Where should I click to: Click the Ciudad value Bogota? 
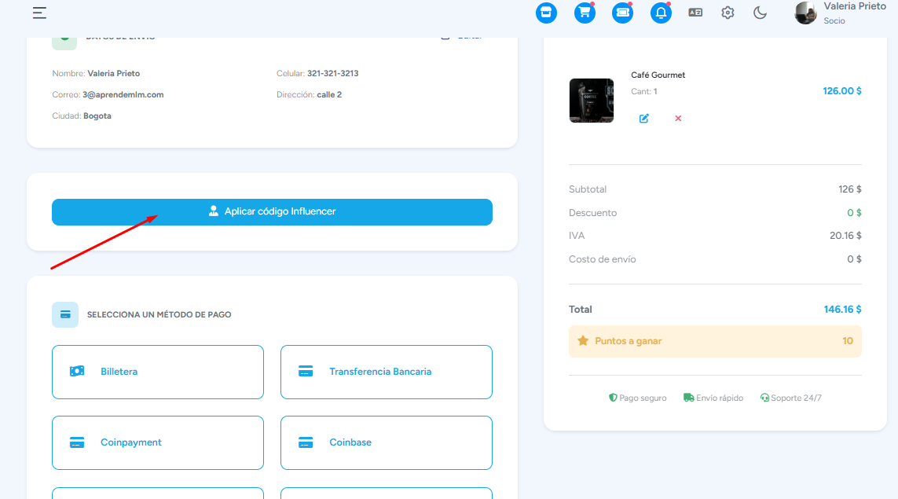point(97,116)
